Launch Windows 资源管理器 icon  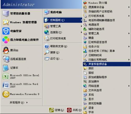[x=6, y=22]
